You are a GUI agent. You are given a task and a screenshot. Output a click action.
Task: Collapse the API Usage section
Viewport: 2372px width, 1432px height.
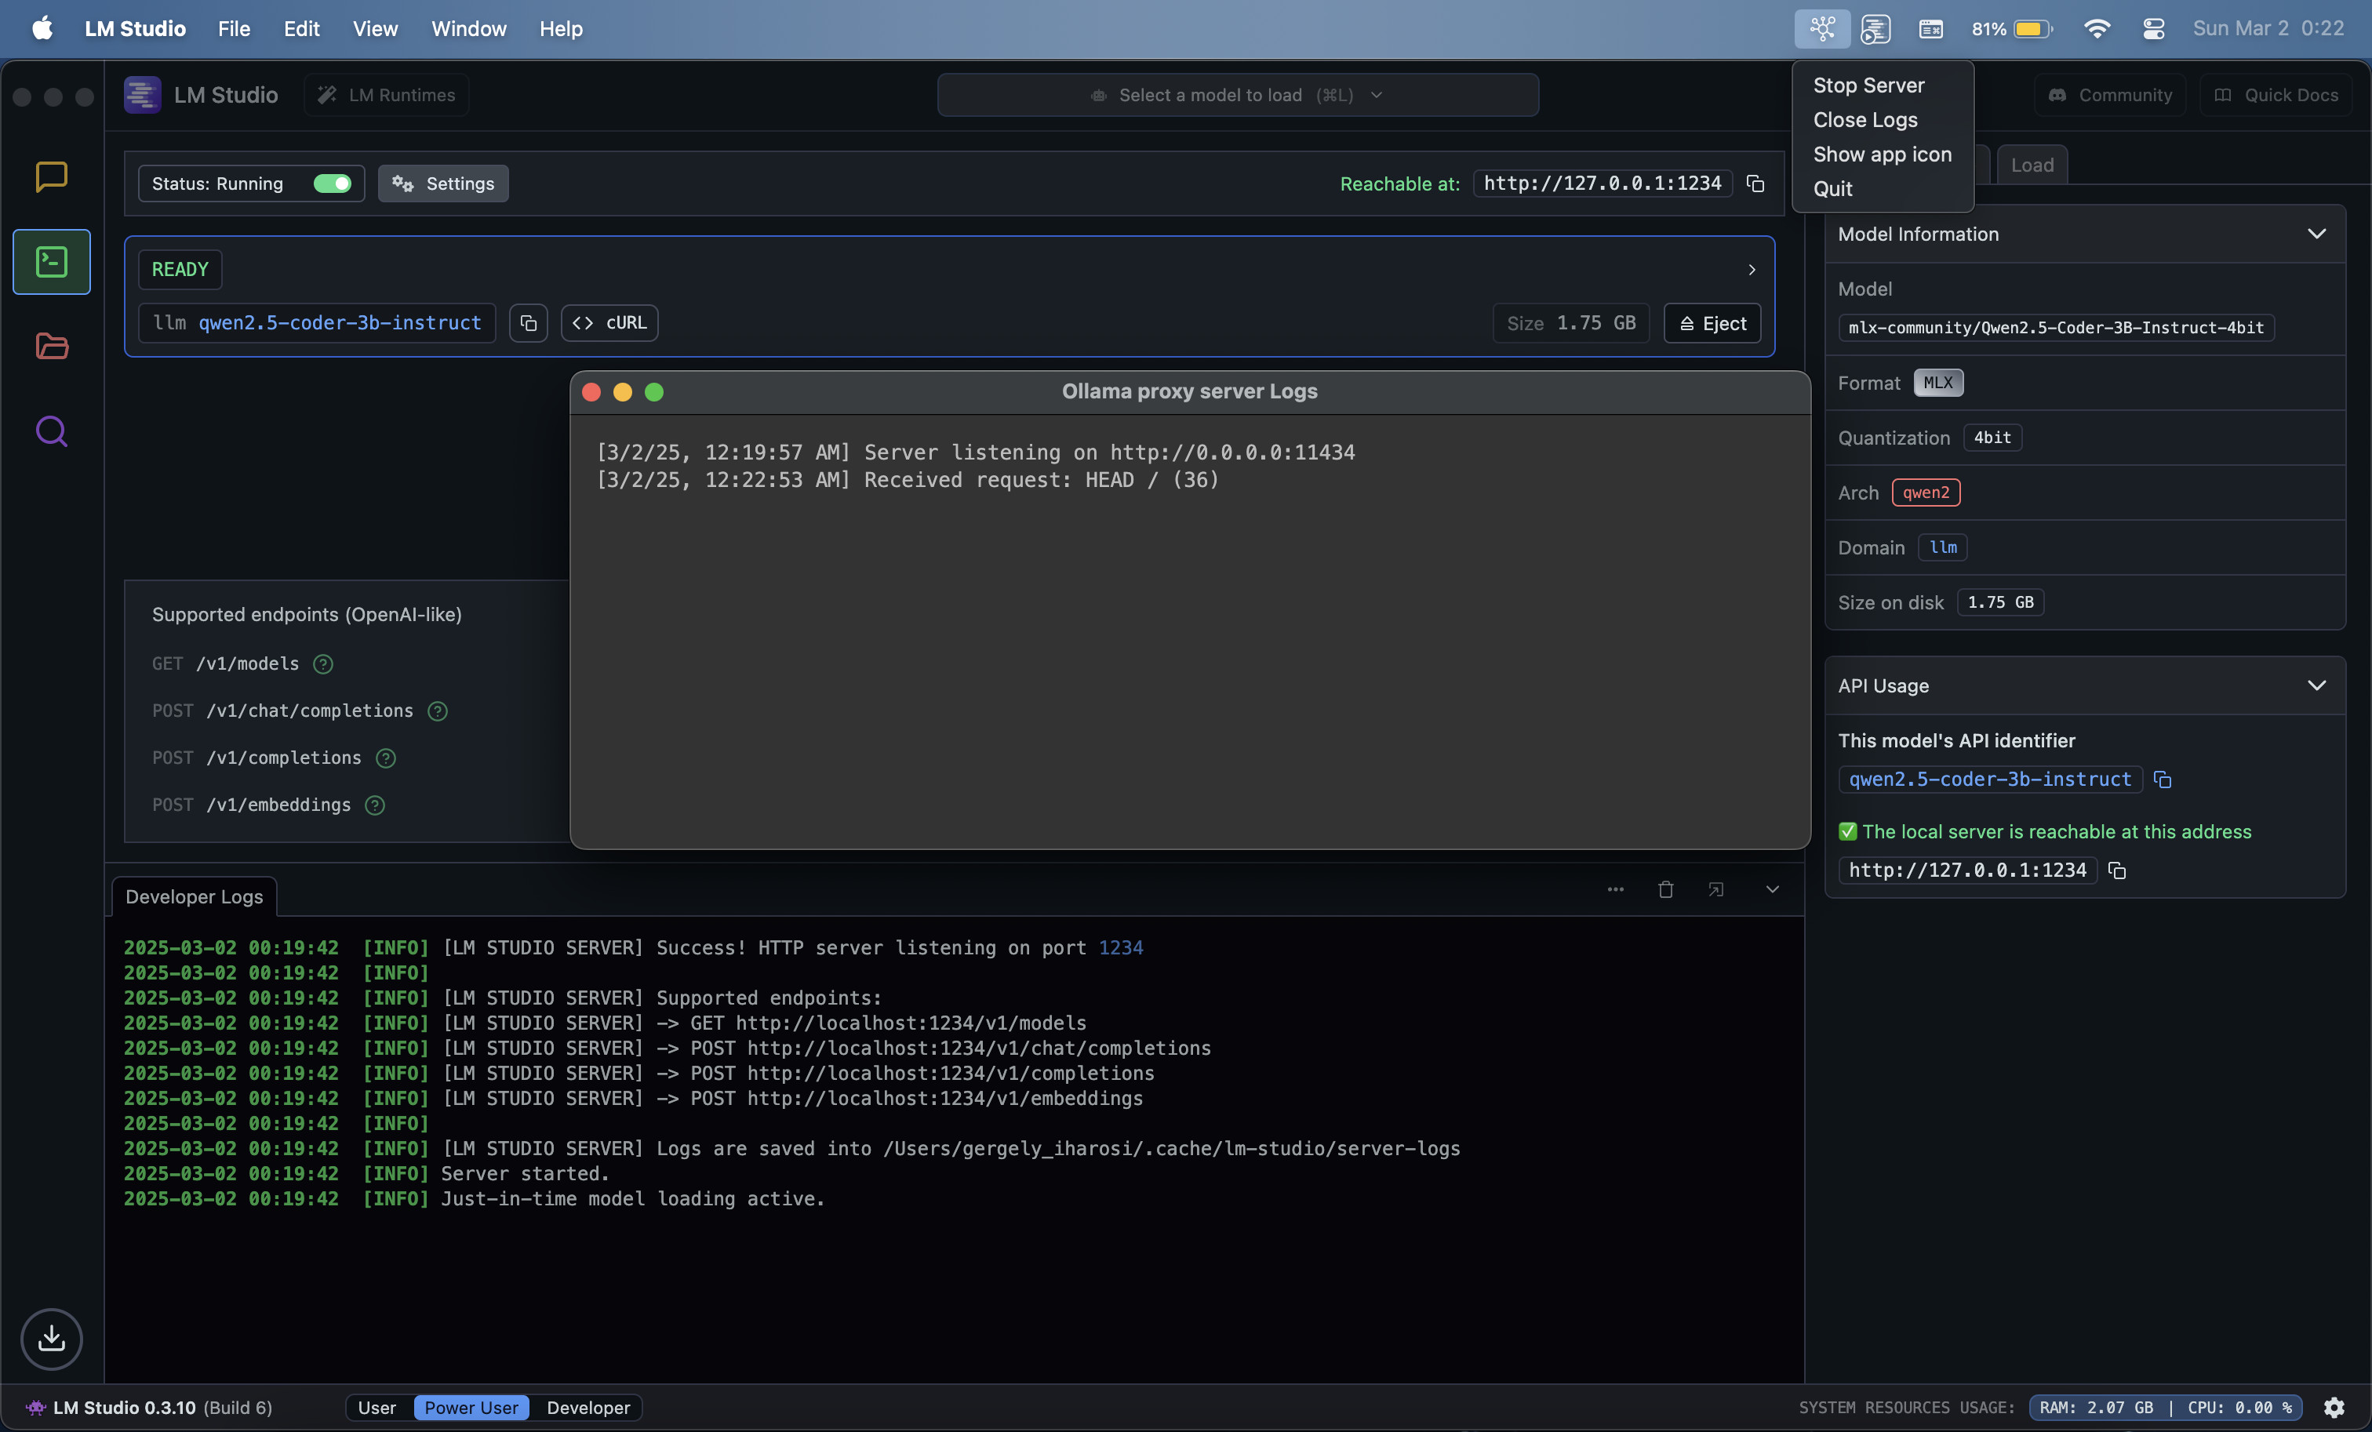(2316, 685)
